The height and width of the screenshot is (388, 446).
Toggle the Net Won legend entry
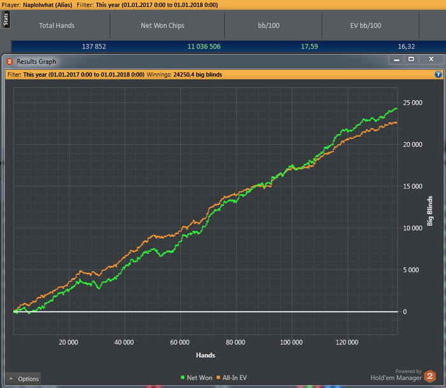[x=196, y=378]
